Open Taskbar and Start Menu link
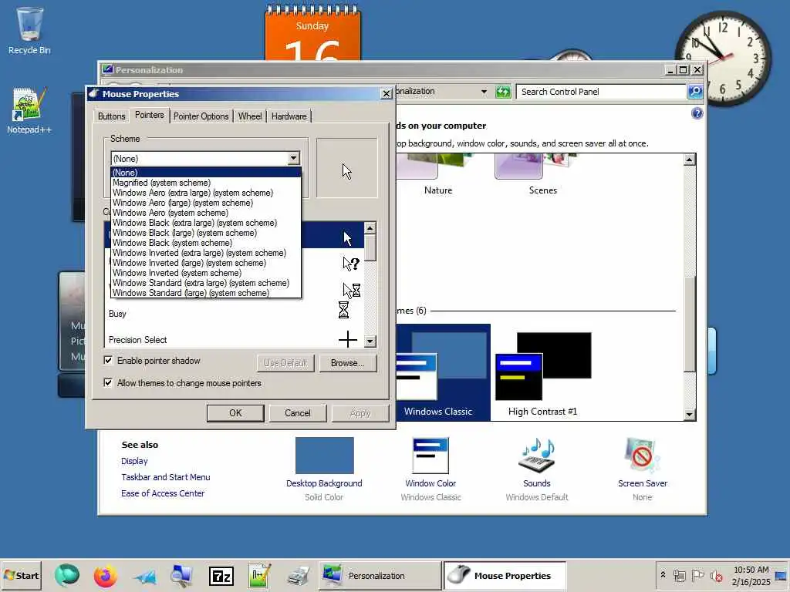 pos(166,477)
